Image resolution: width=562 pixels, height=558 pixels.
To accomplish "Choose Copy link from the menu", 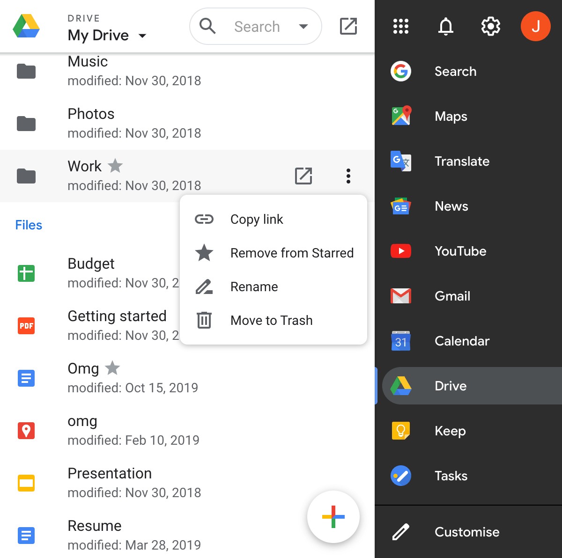I will (257, 219).
